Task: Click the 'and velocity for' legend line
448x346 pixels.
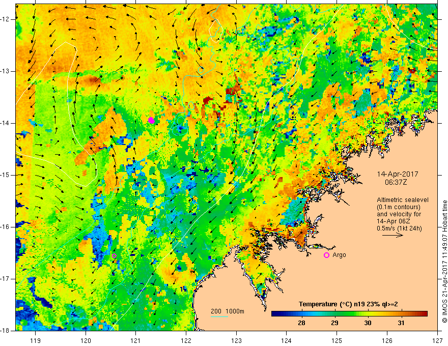Action: point(399,214)
